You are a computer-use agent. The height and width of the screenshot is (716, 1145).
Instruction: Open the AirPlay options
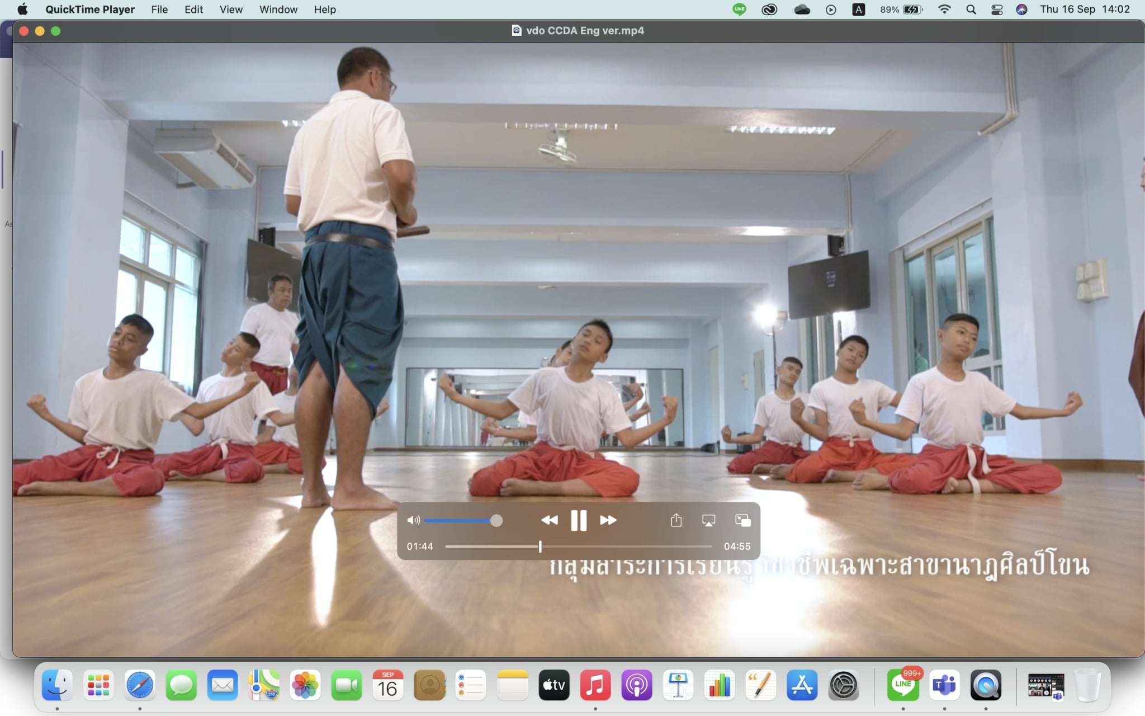(x=708, y=521)
